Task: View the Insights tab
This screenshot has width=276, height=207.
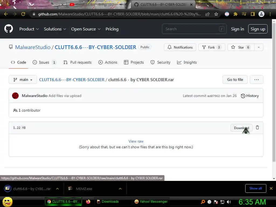Action: (x=187, y=62)
